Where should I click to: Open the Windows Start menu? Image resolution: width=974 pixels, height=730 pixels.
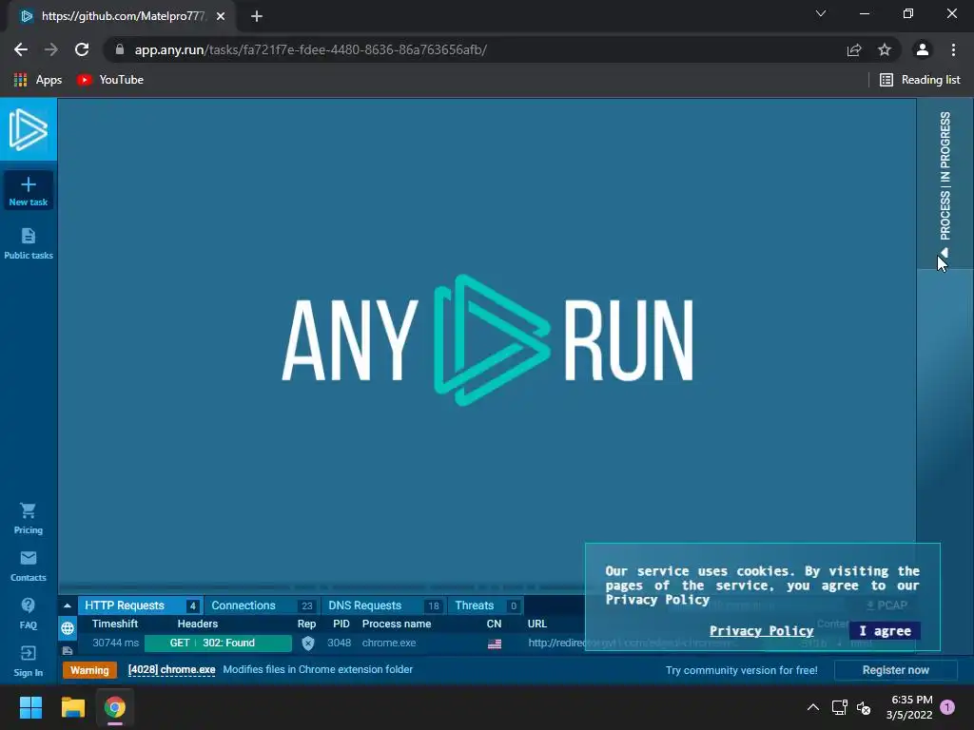[30, 707]
